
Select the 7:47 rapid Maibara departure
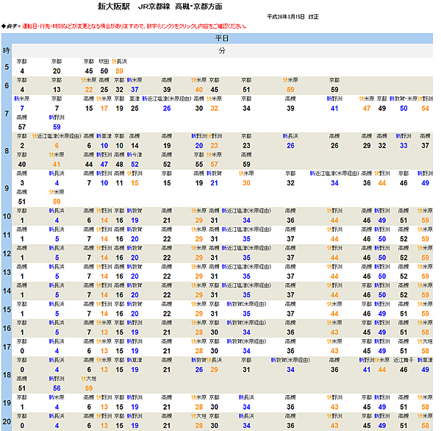[x=367, y=108]
